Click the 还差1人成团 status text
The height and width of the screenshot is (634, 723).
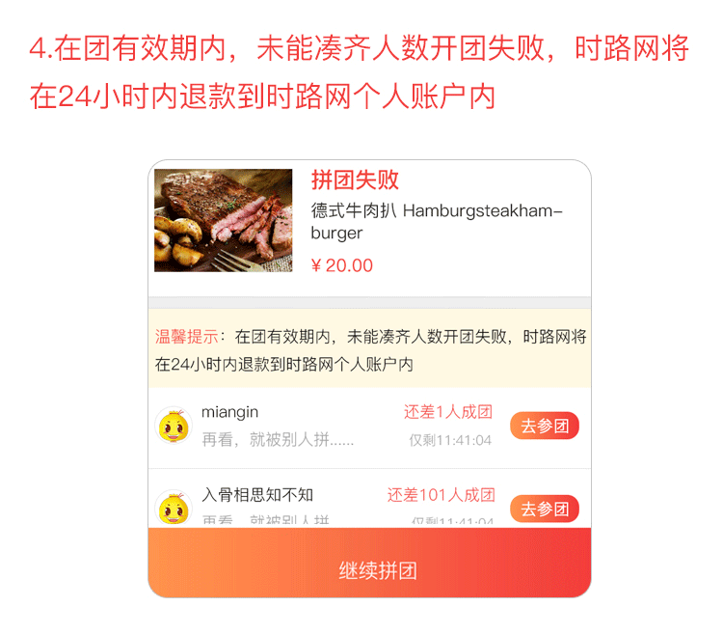448,412
